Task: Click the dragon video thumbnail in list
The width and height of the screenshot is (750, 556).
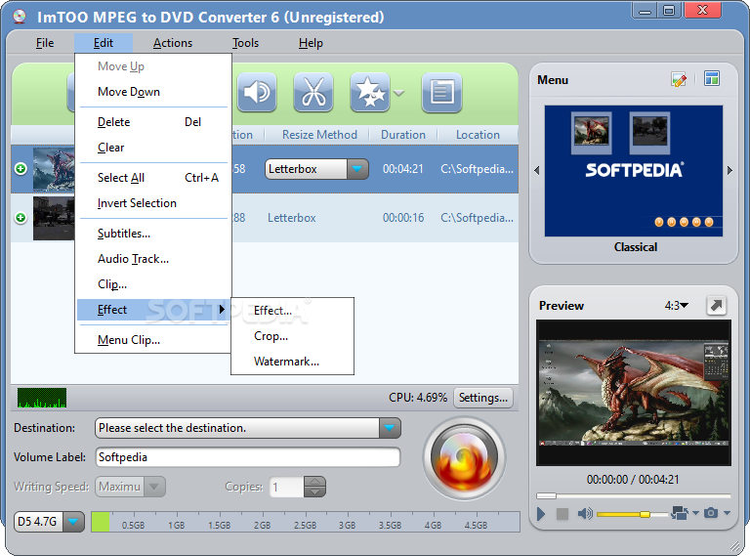Action: 54,169
